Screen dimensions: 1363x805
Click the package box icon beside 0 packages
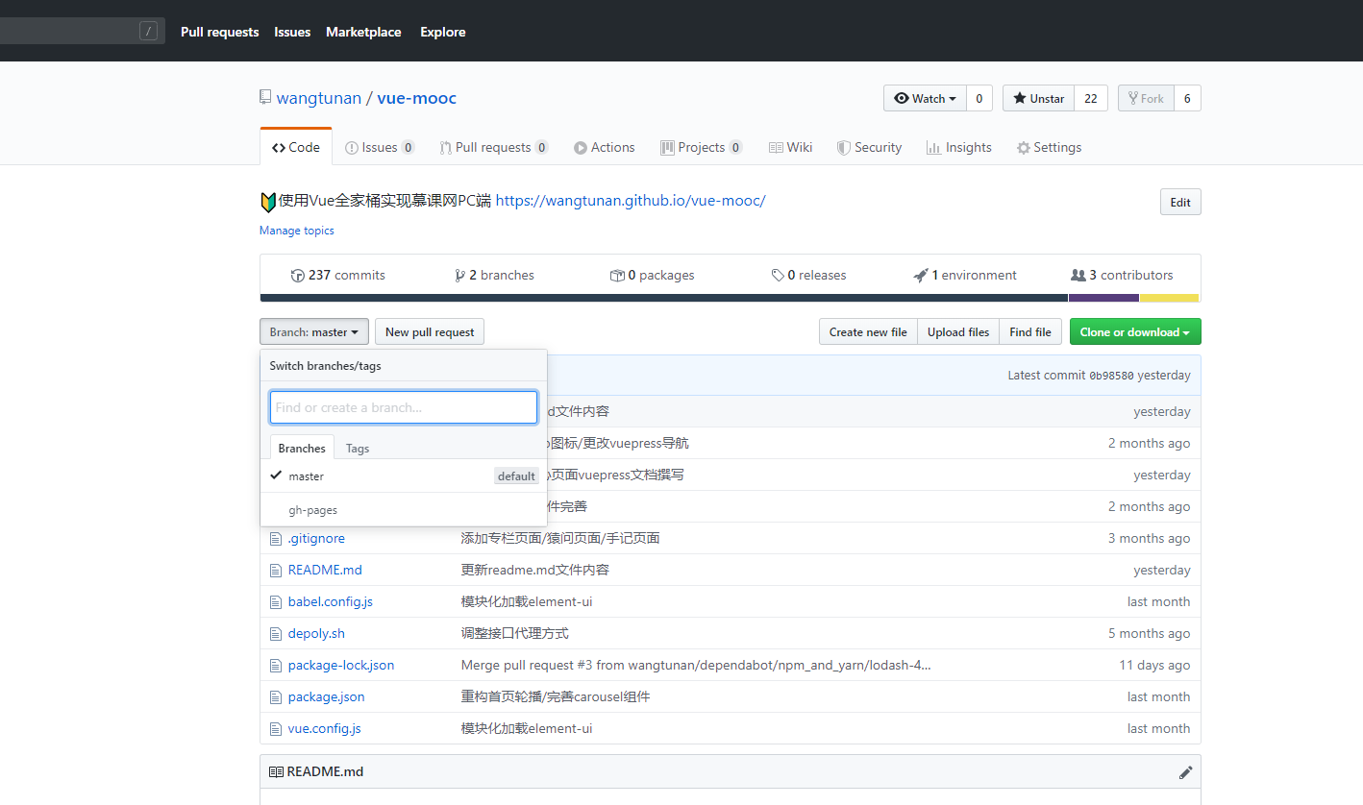617,276
